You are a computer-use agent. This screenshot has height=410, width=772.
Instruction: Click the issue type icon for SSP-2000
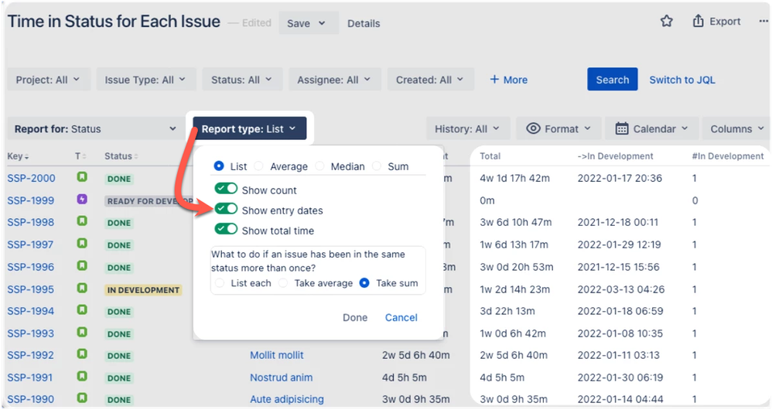coord(82,176)
